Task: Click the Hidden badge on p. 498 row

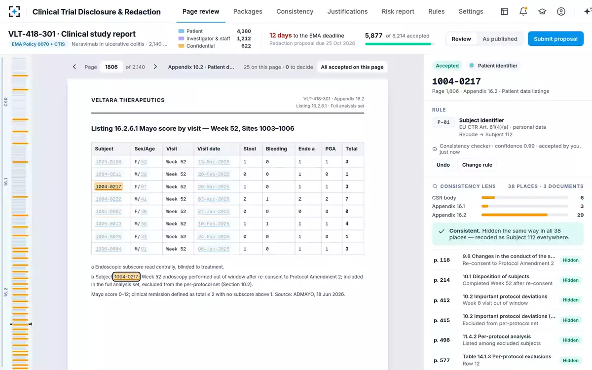Action: point(570,340)
